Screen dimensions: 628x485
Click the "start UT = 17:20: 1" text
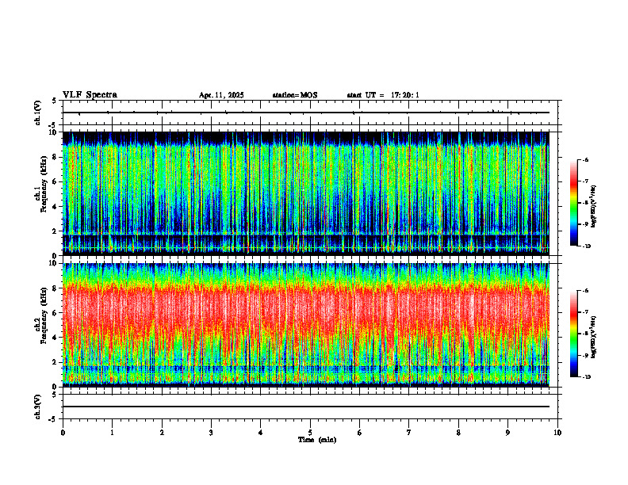pos(383,95)
